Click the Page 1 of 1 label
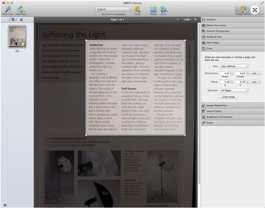This screenshot has width=265, height=208. 117,19
